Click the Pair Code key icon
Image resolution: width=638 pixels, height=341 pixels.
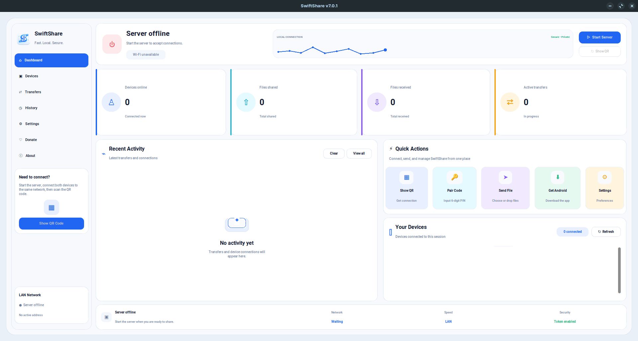[x=455, y=177]
